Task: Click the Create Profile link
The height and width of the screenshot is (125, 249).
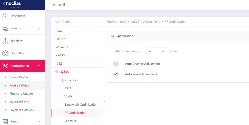Action: pos(19,77)
